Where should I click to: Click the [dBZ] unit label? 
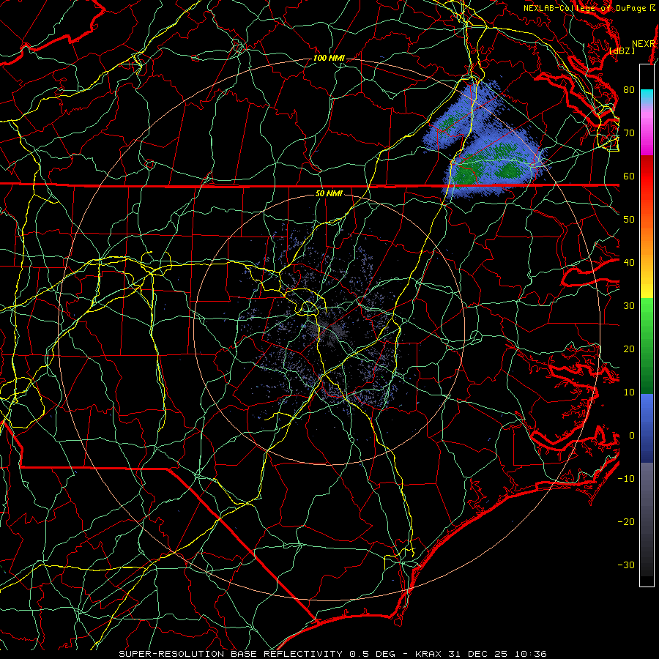coord(622,51)
